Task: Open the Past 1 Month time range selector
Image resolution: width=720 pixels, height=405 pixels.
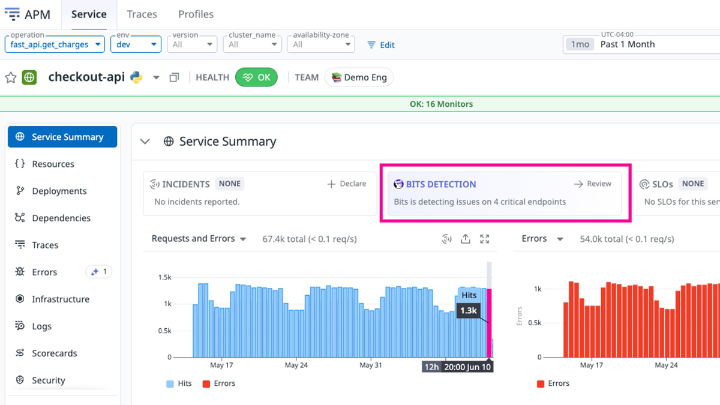Action: pyautogui.click(x=641, y=44)
